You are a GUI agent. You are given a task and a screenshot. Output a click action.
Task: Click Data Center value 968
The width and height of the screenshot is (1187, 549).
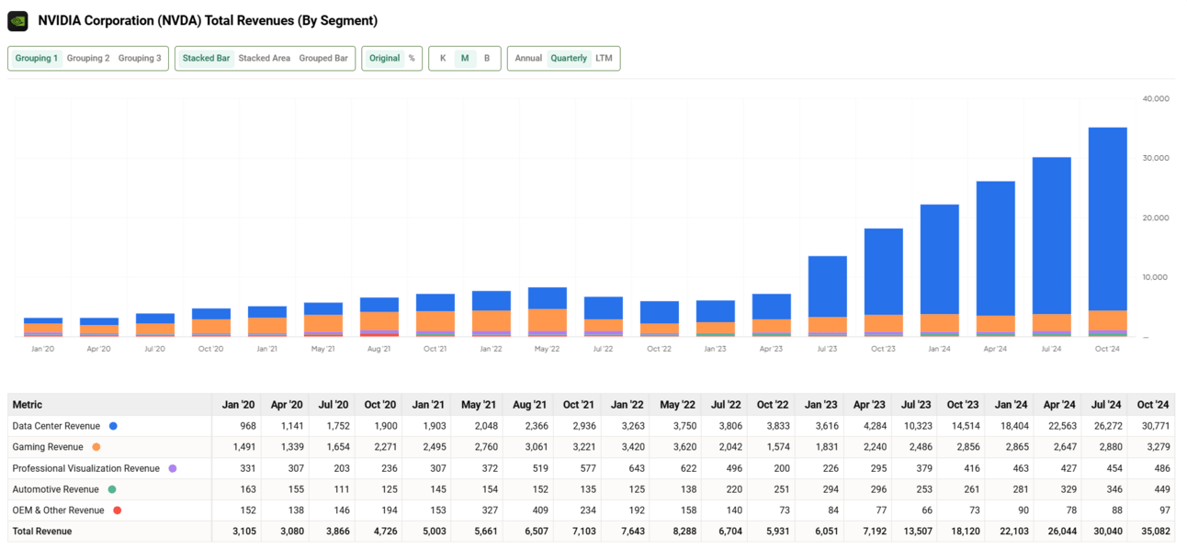pyautogui.click(x=247, y=426)
